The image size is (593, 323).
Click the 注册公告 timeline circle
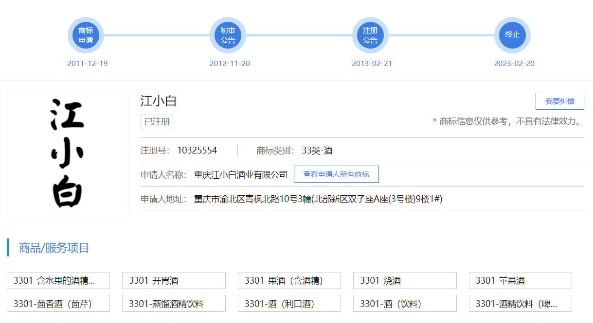pyautogui.click(x=370, y=35)
